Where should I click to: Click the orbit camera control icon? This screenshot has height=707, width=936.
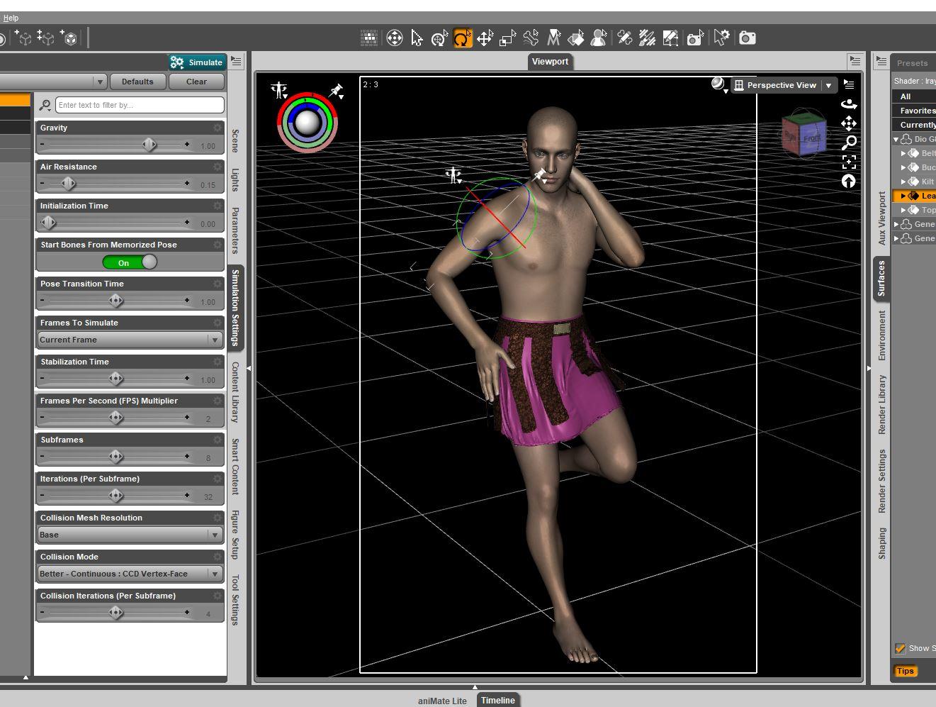click(848, 104)
